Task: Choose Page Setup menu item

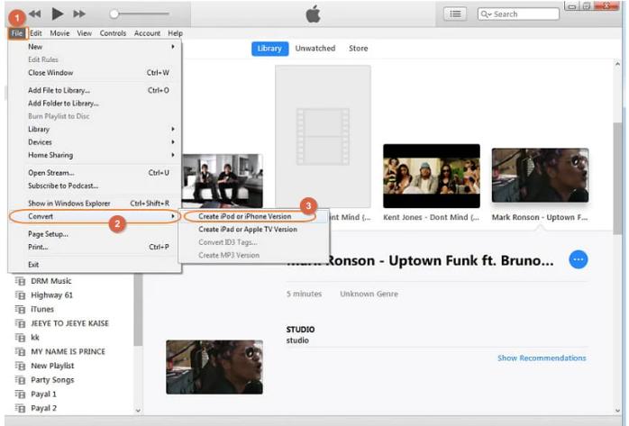Action: (x=95, y=234)
